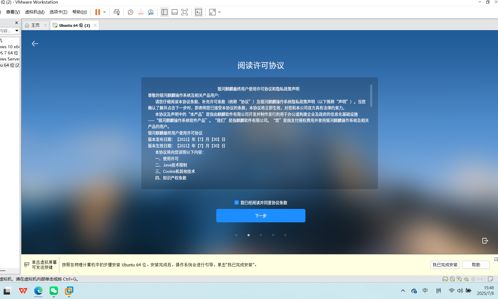This screenshot has height=299, width=498.
Task: Select the Windows Server VM in library
Action: point(10,59)
